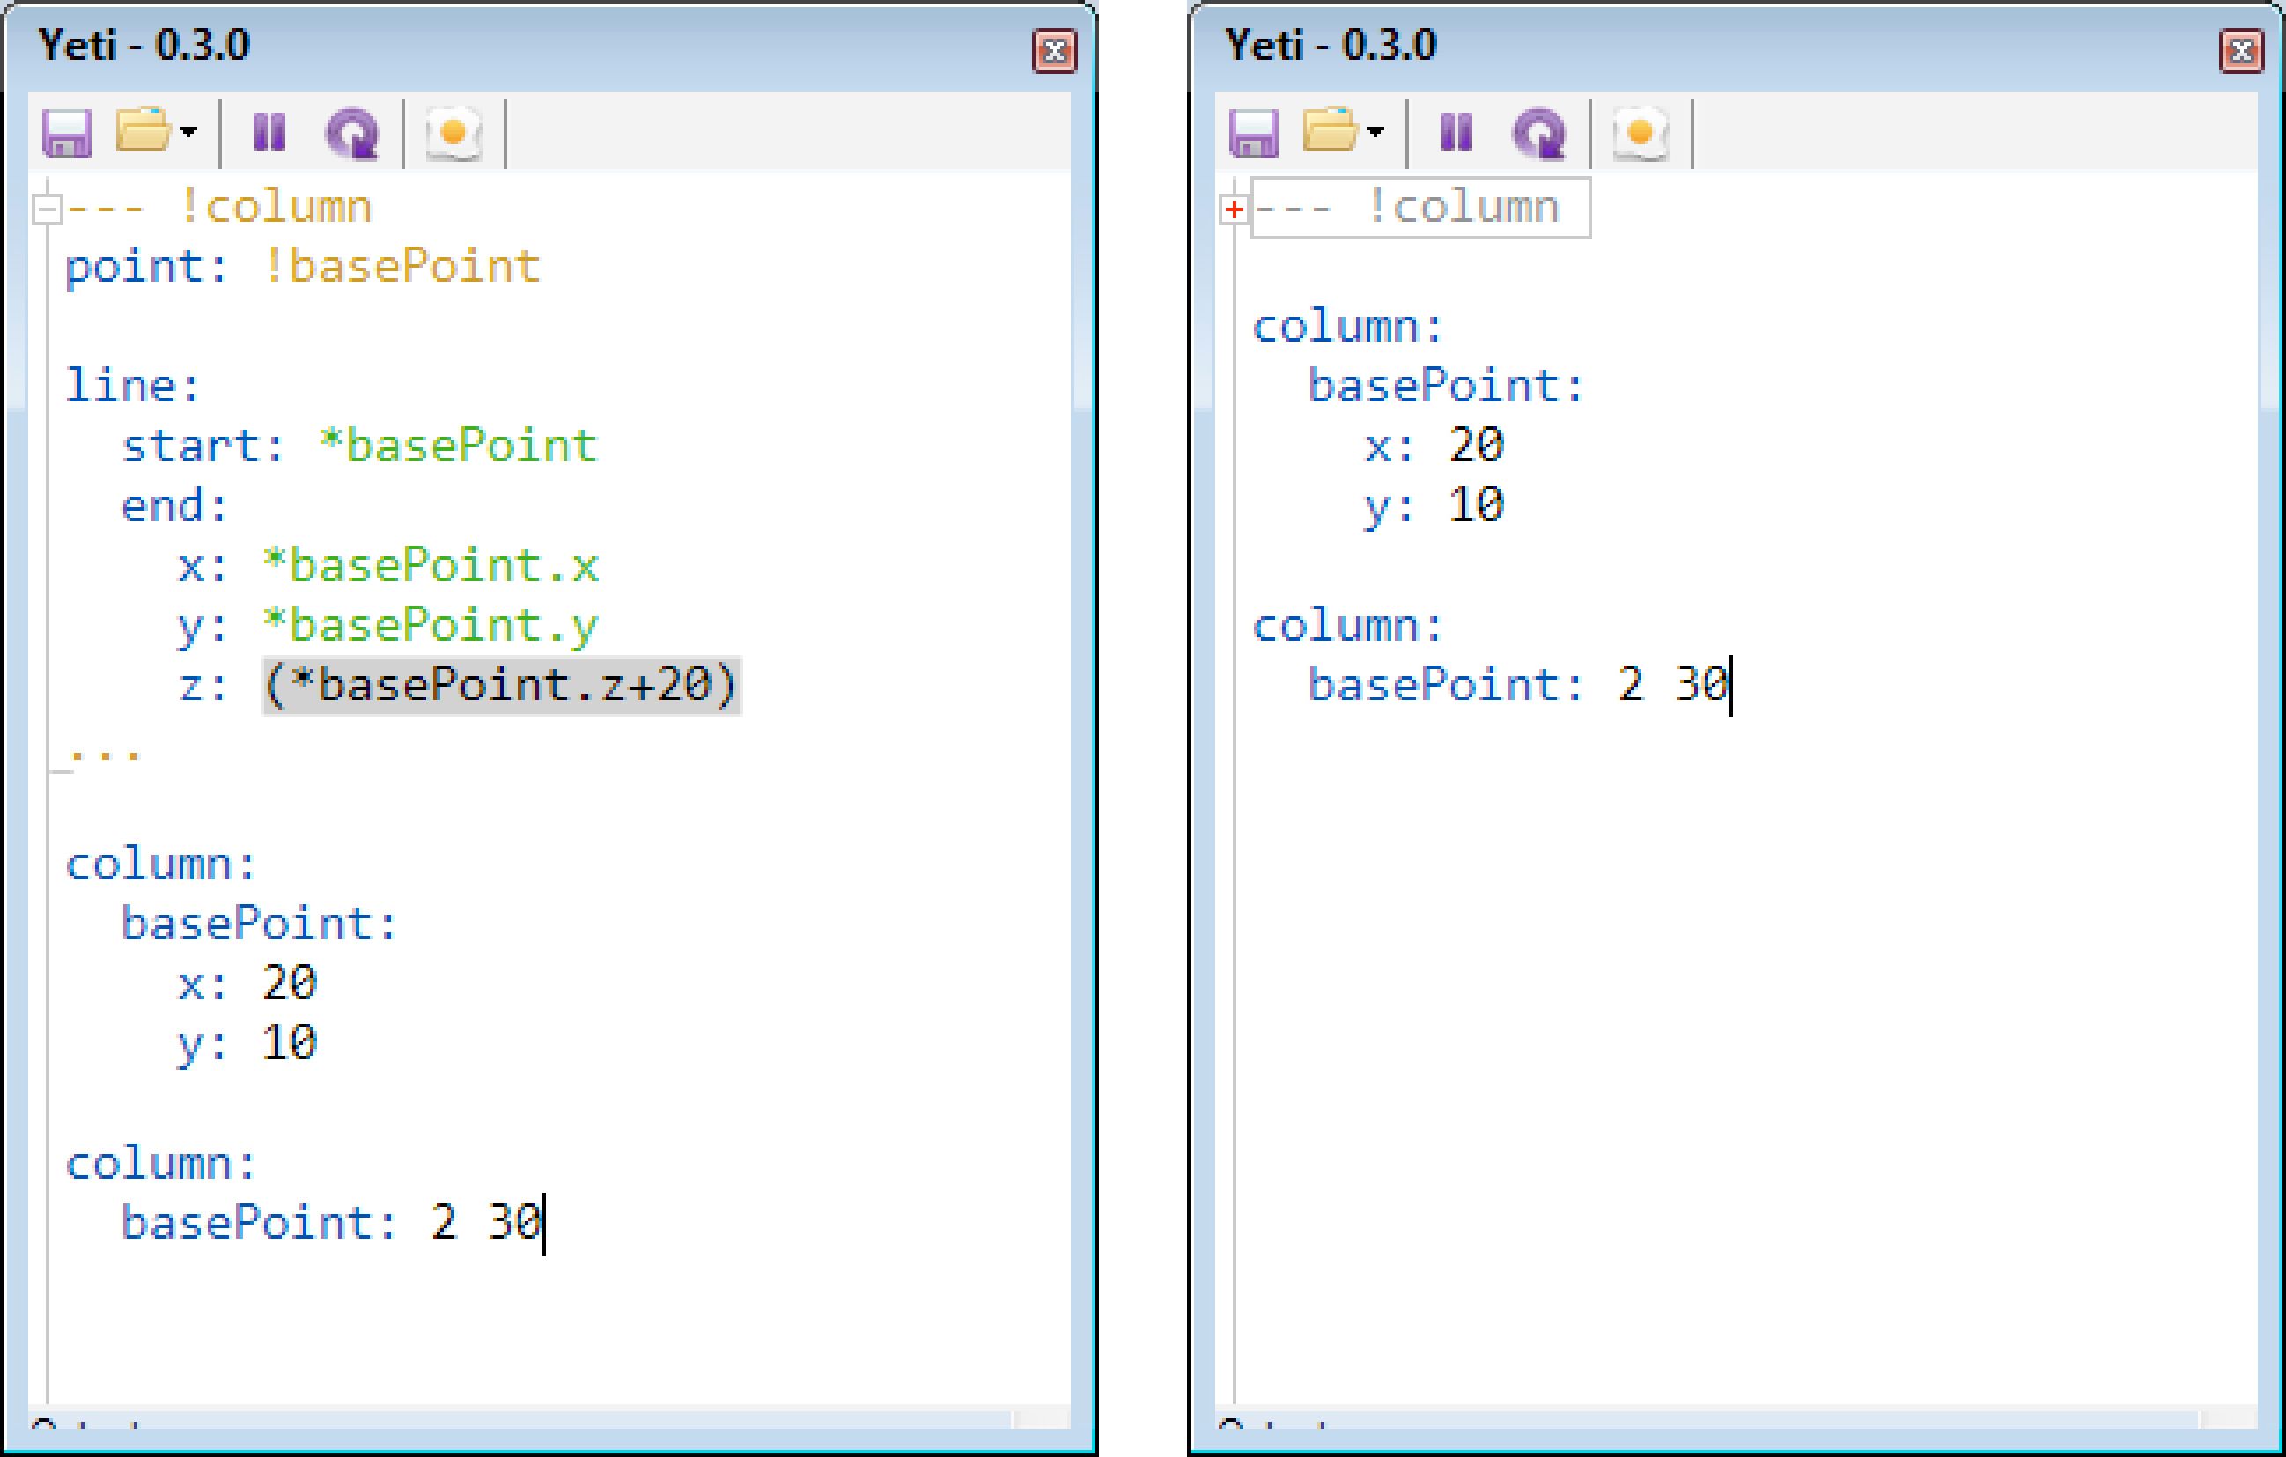Click the open folder icon in right window
Screen dimensions: 2286x1457
click(x=1330, y=130)
